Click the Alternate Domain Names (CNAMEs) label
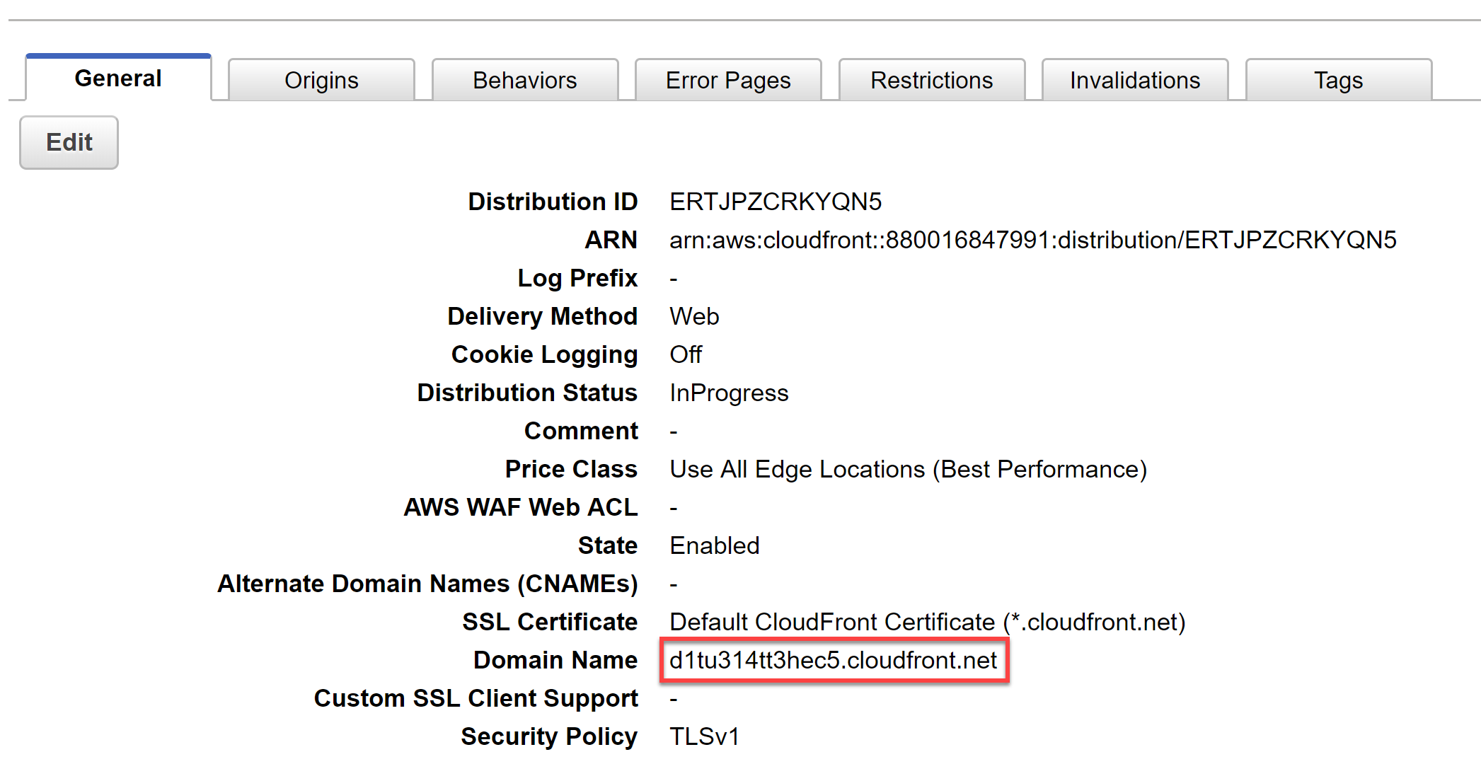Viewport: 1481px width, 764px height. pyautogui.click(x=427, y=584)
